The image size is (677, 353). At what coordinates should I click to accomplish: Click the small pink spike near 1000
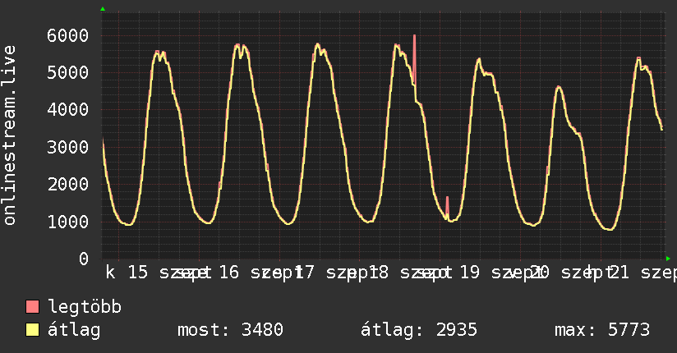pos(447,208)
